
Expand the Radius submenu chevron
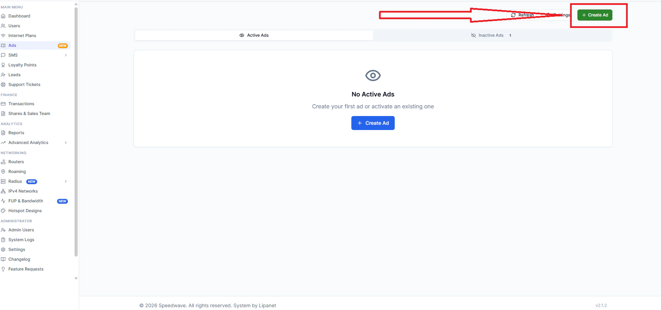tap(66, 181)
